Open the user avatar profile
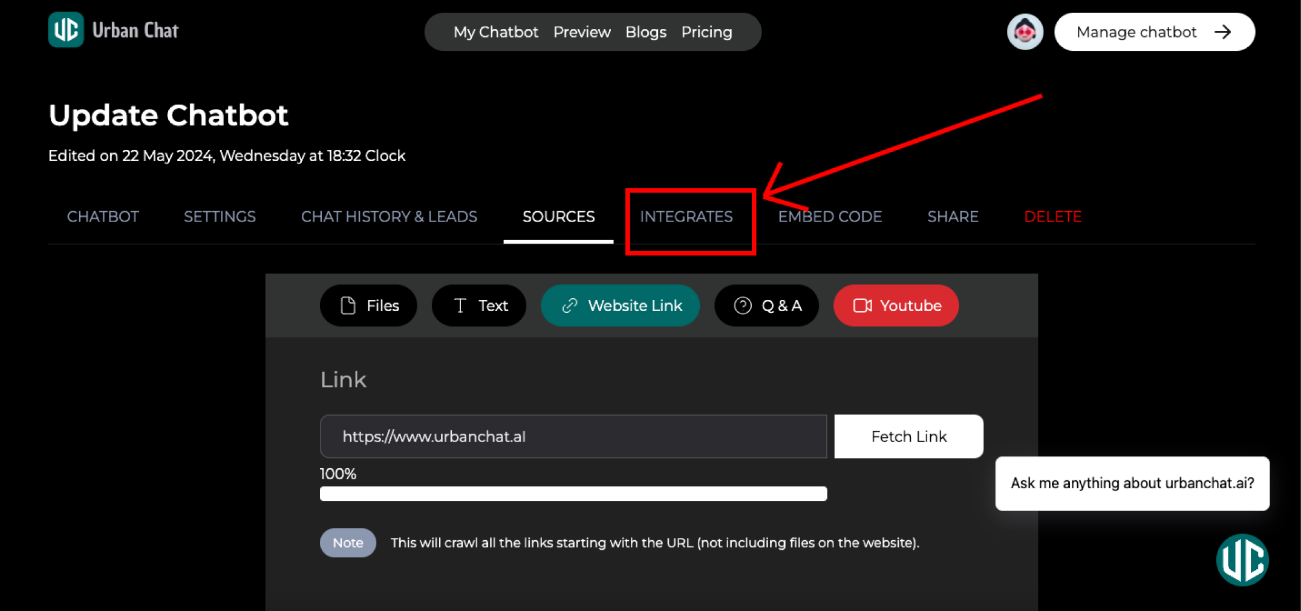1301x611 pixels. point(1025,31)
